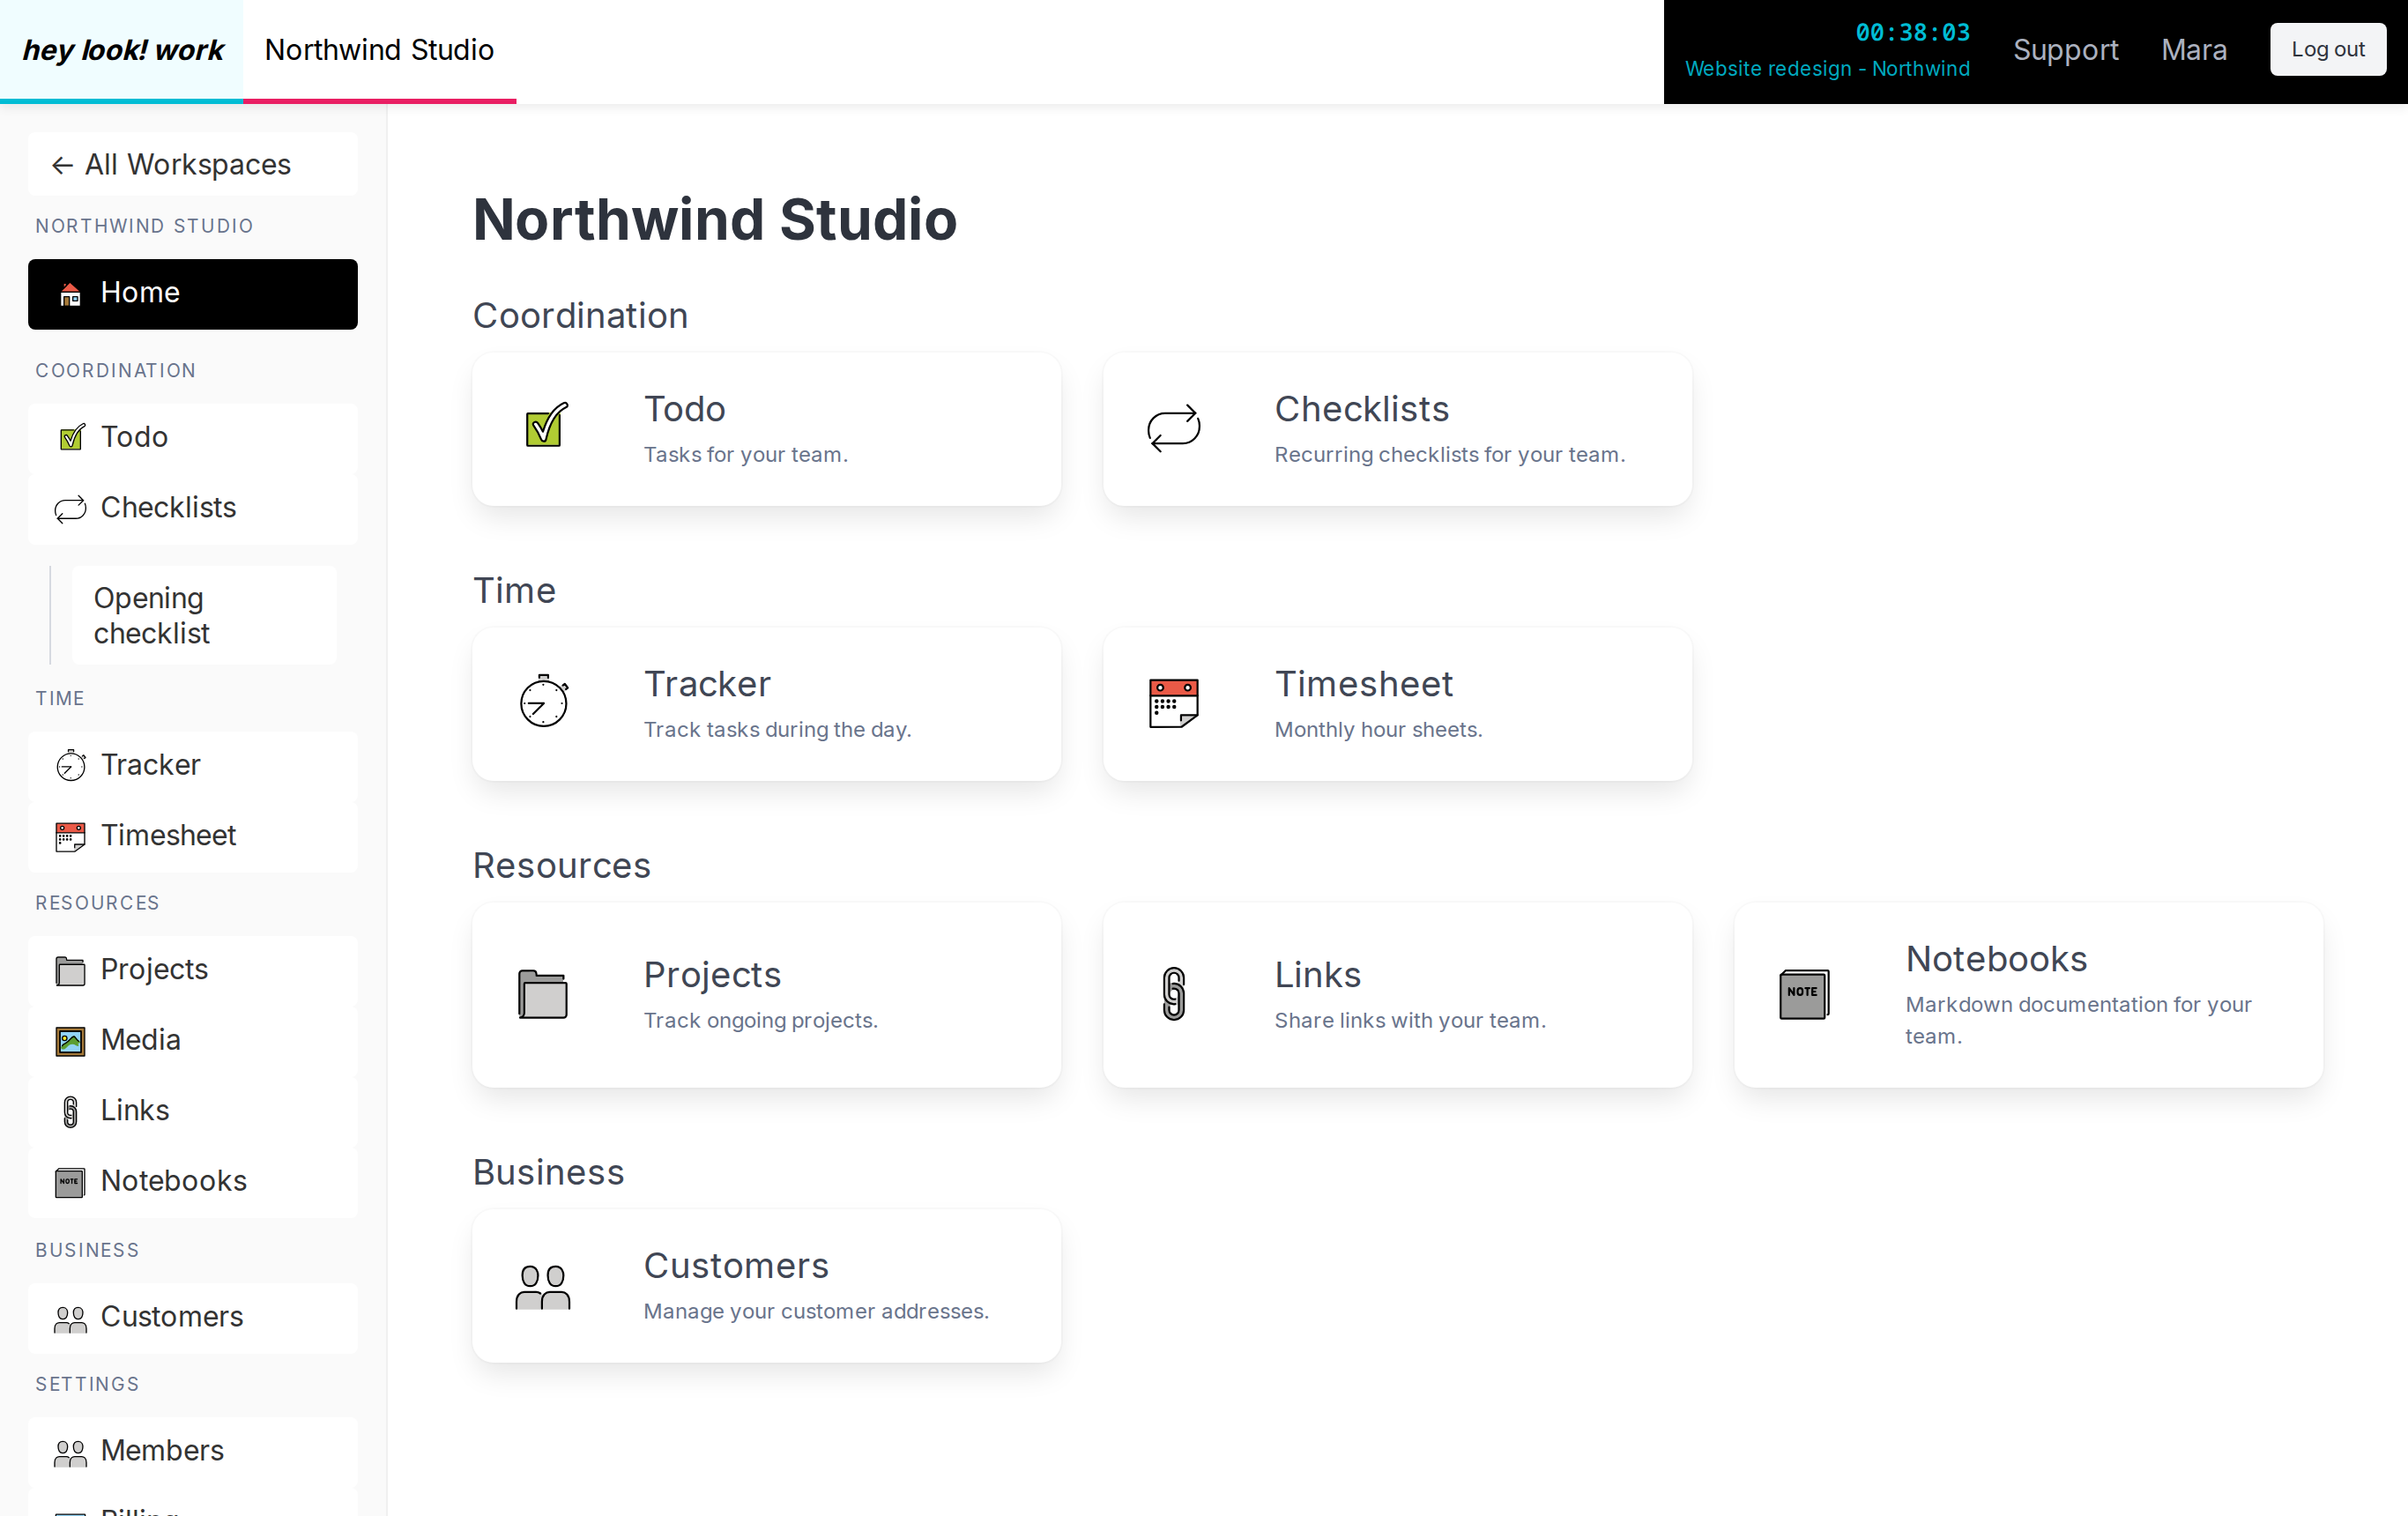
Task: Open Media from the sidebar
Action: click(x=193, y=1041)
